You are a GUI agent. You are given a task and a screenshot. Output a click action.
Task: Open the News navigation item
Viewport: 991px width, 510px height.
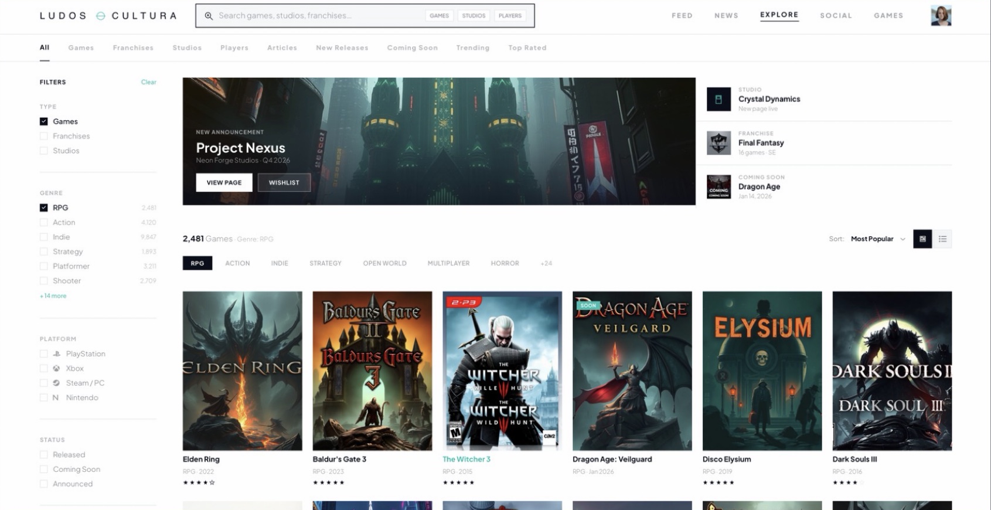tap(726, 16)
